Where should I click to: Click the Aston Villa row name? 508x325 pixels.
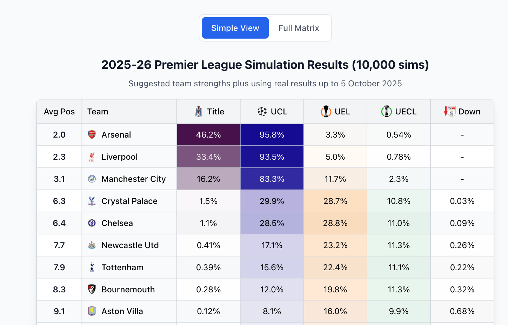click(122, 311)
